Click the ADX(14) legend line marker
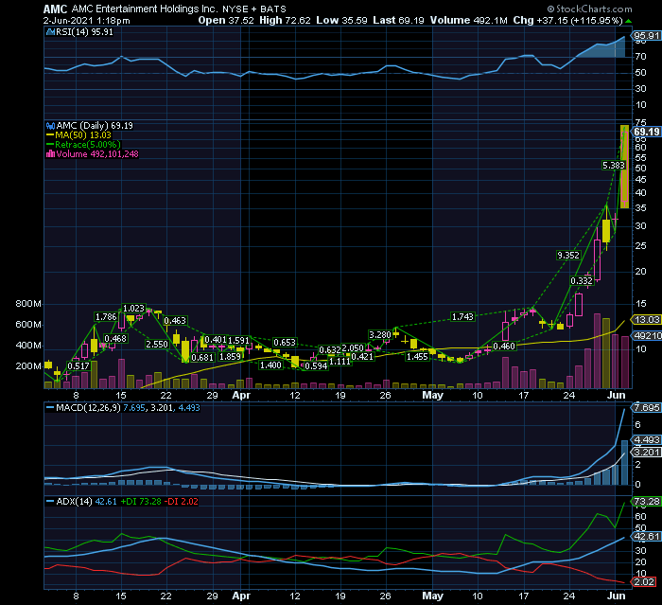Viewport: 662px width, 605px height. pyautogui.click(x=50, y=502)
